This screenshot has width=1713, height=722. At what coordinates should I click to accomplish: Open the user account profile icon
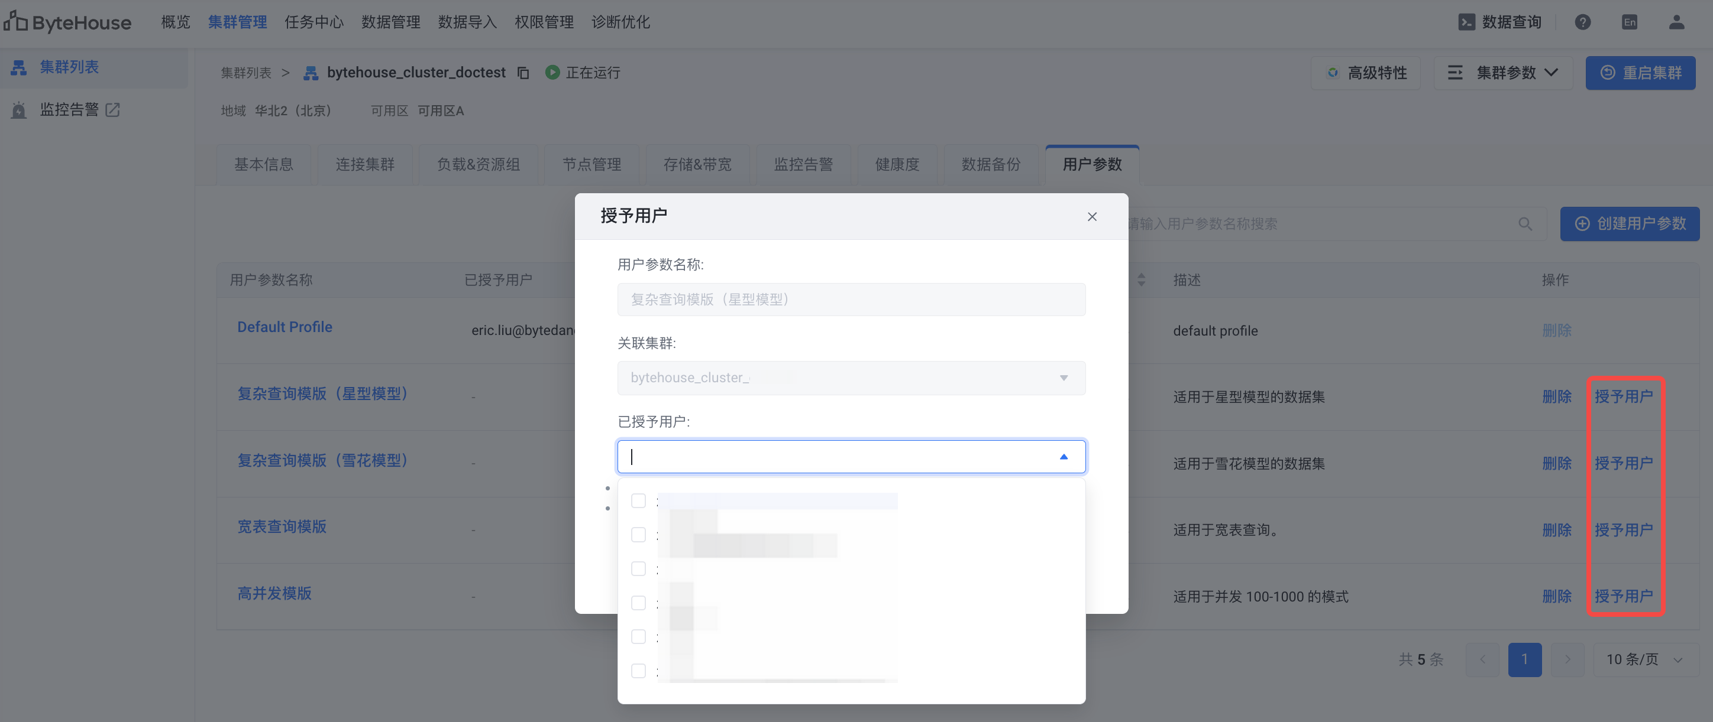[x=1676, y=22]
